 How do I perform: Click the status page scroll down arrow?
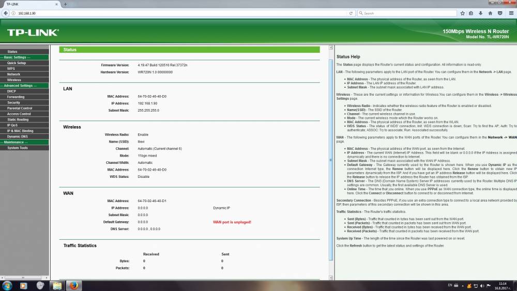[x=331, y=278]
